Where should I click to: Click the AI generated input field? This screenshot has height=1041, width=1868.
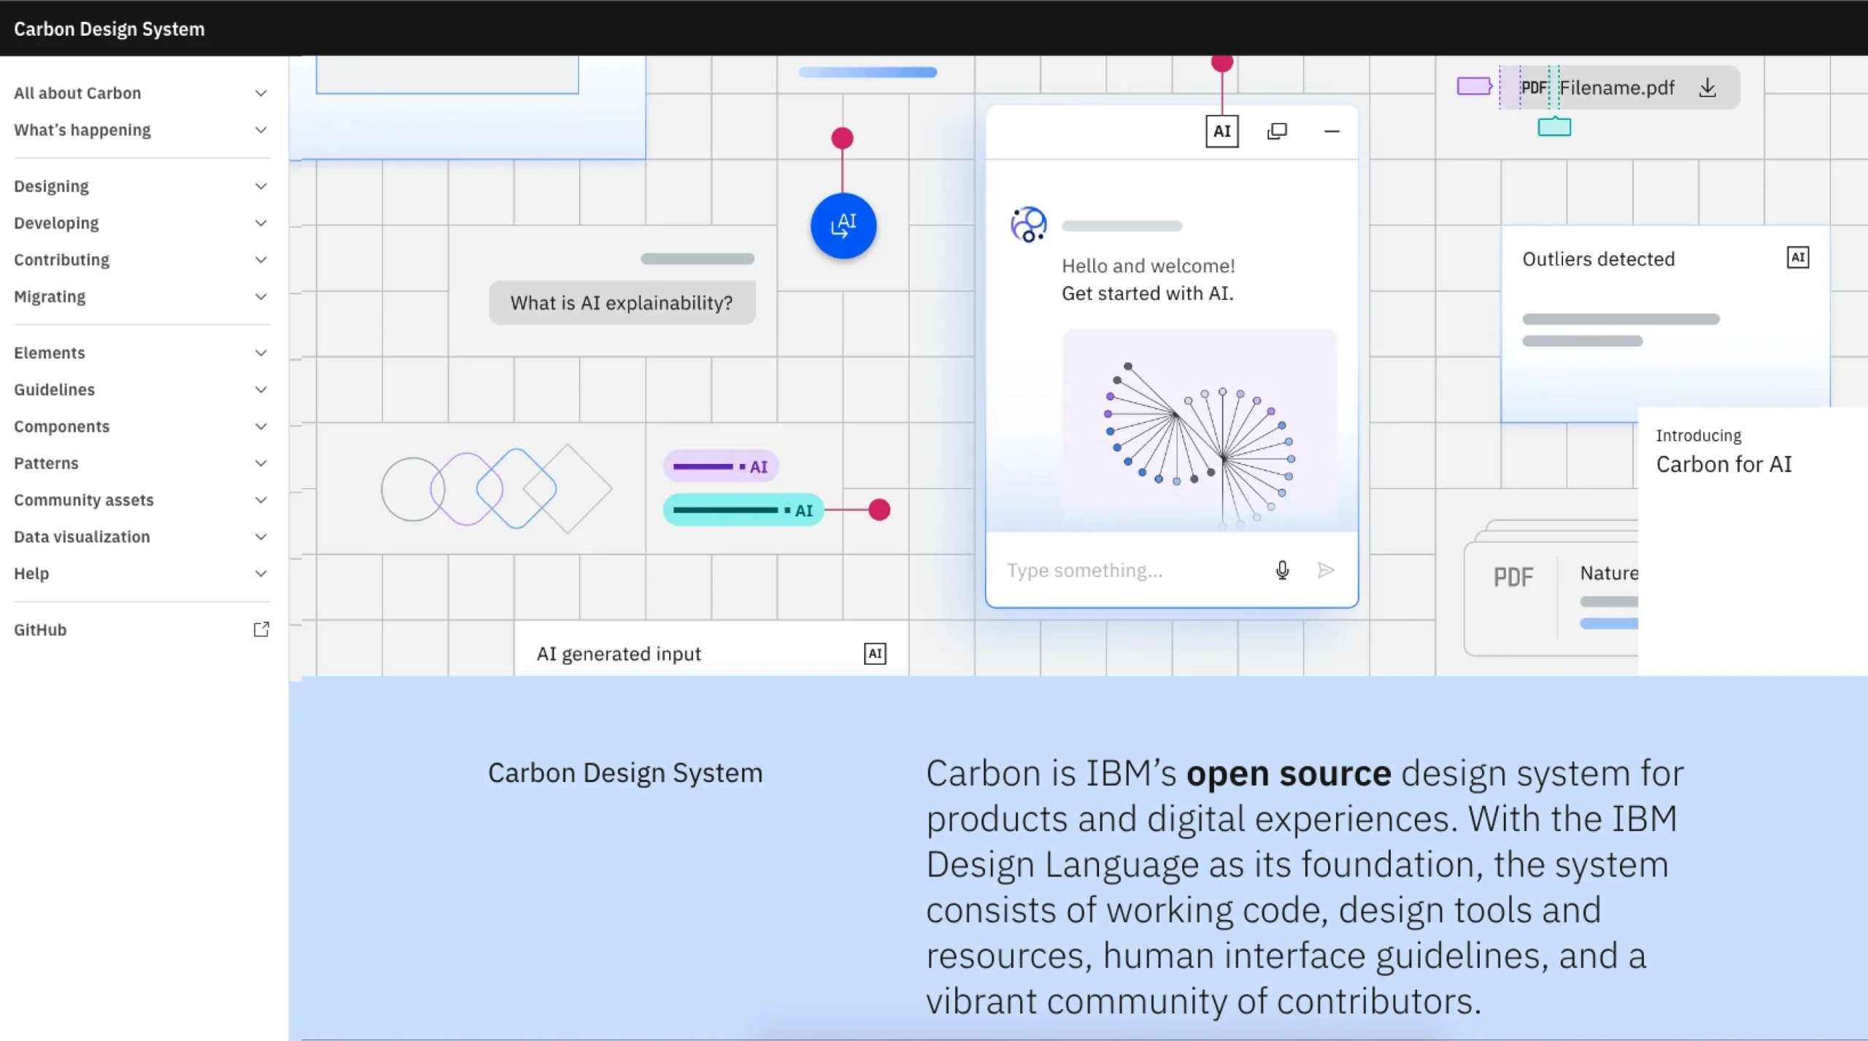click(x=711, y=650)
